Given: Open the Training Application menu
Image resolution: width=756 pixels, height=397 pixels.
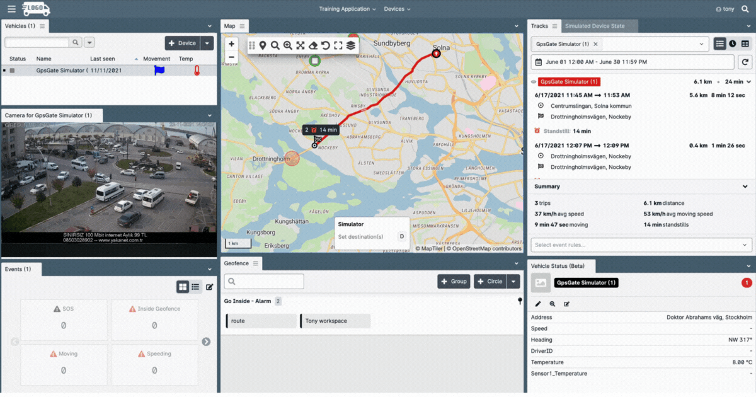Looking at the screenshot, I should tap(347, 9).
